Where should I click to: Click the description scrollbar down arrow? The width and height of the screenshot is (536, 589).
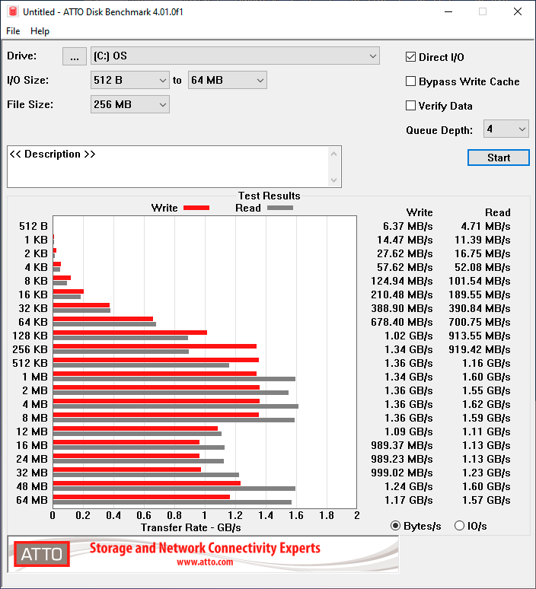tap(333, 180)
